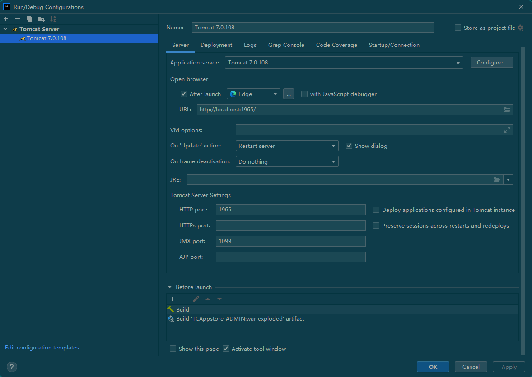Viewport: 532px width, 377px height.
Task: Toggle Store as project file checkbox
Action: (x=457, y=28)
